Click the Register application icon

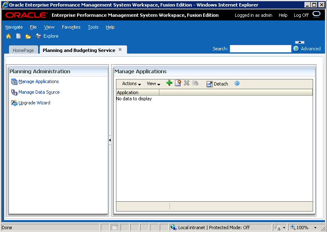click(x=195, y=83)
